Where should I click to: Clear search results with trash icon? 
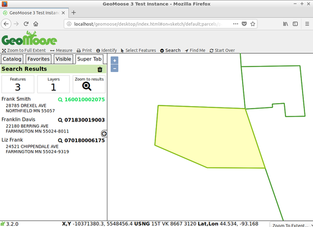pyautogui.click(x=100, y=70)
